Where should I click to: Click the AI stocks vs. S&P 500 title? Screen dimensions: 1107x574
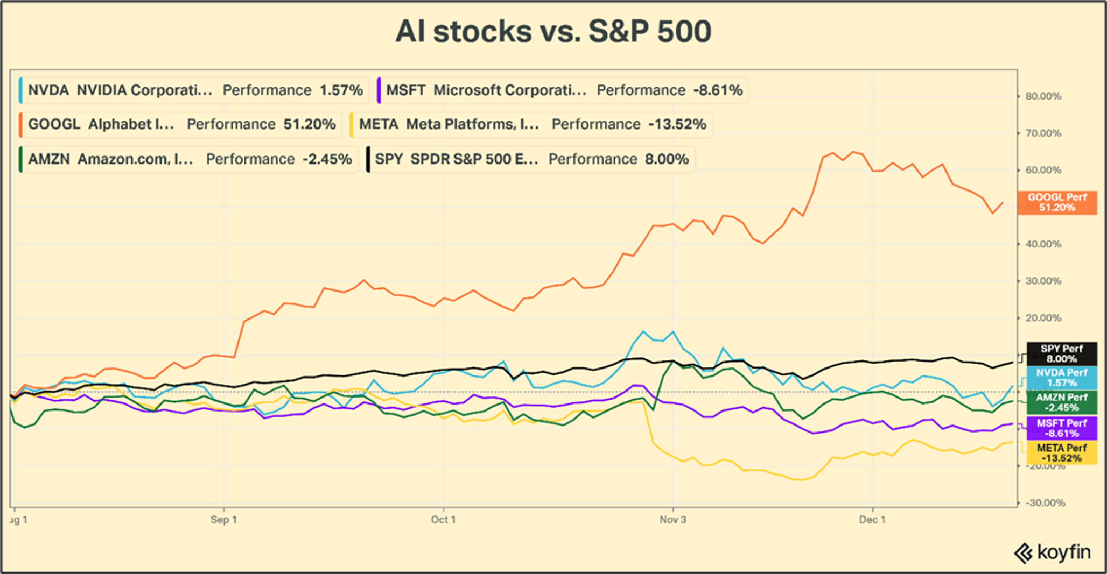pyautogui.click(x=553, y=32)
